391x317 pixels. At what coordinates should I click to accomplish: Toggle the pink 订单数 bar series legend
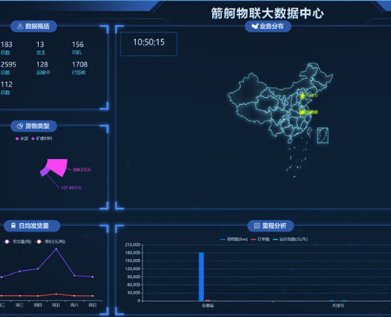coord(260,240)
